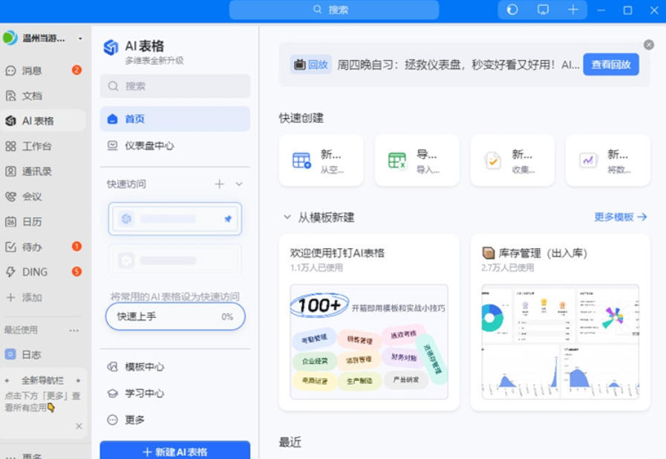
Task: Collapse the 快速访问 section
Action: [239, 184]
